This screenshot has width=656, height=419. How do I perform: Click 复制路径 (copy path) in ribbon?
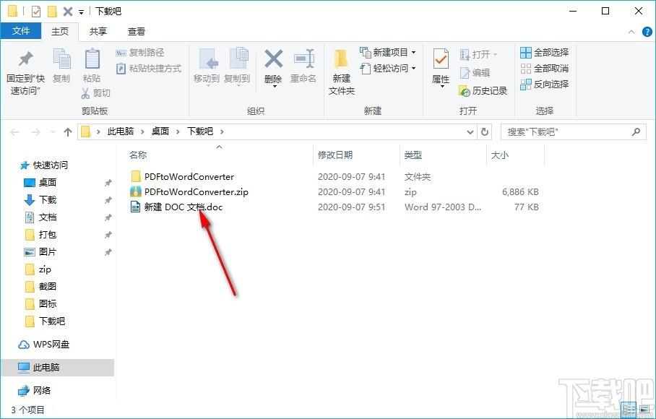click(140, 53)
